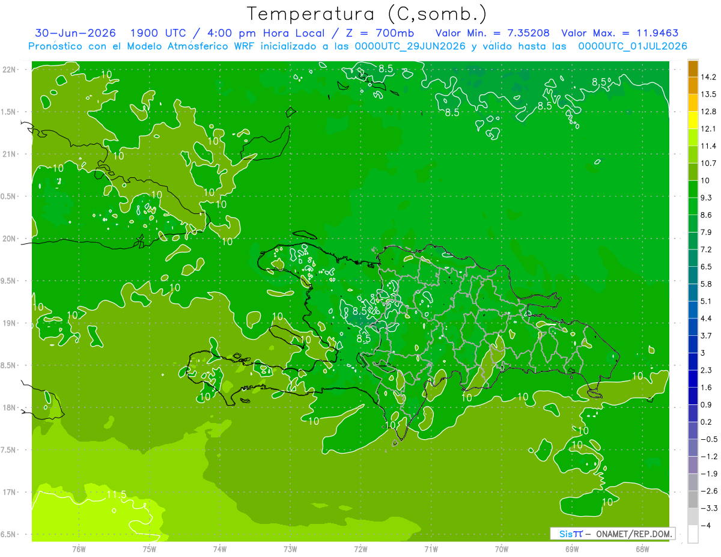The width and height of the screenshot is (721, 557).
Task: Click the longitude axis label "75W"
Action: 149,550
